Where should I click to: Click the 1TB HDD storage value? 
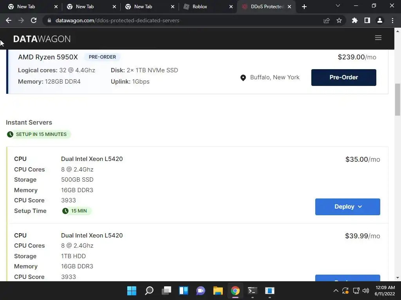[73, 256]
